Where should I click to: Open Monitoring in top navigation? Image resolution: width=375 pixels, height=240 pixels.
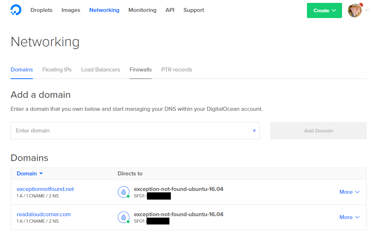(x=142, y=10)
